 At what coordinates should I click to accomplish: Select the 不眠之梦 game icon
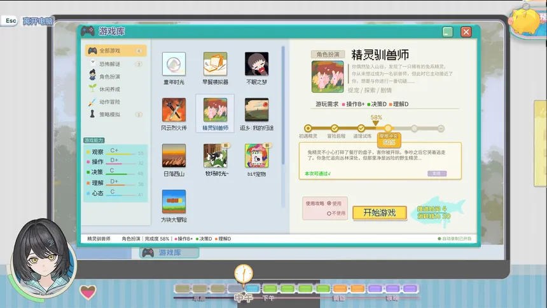tap(256, 64)
